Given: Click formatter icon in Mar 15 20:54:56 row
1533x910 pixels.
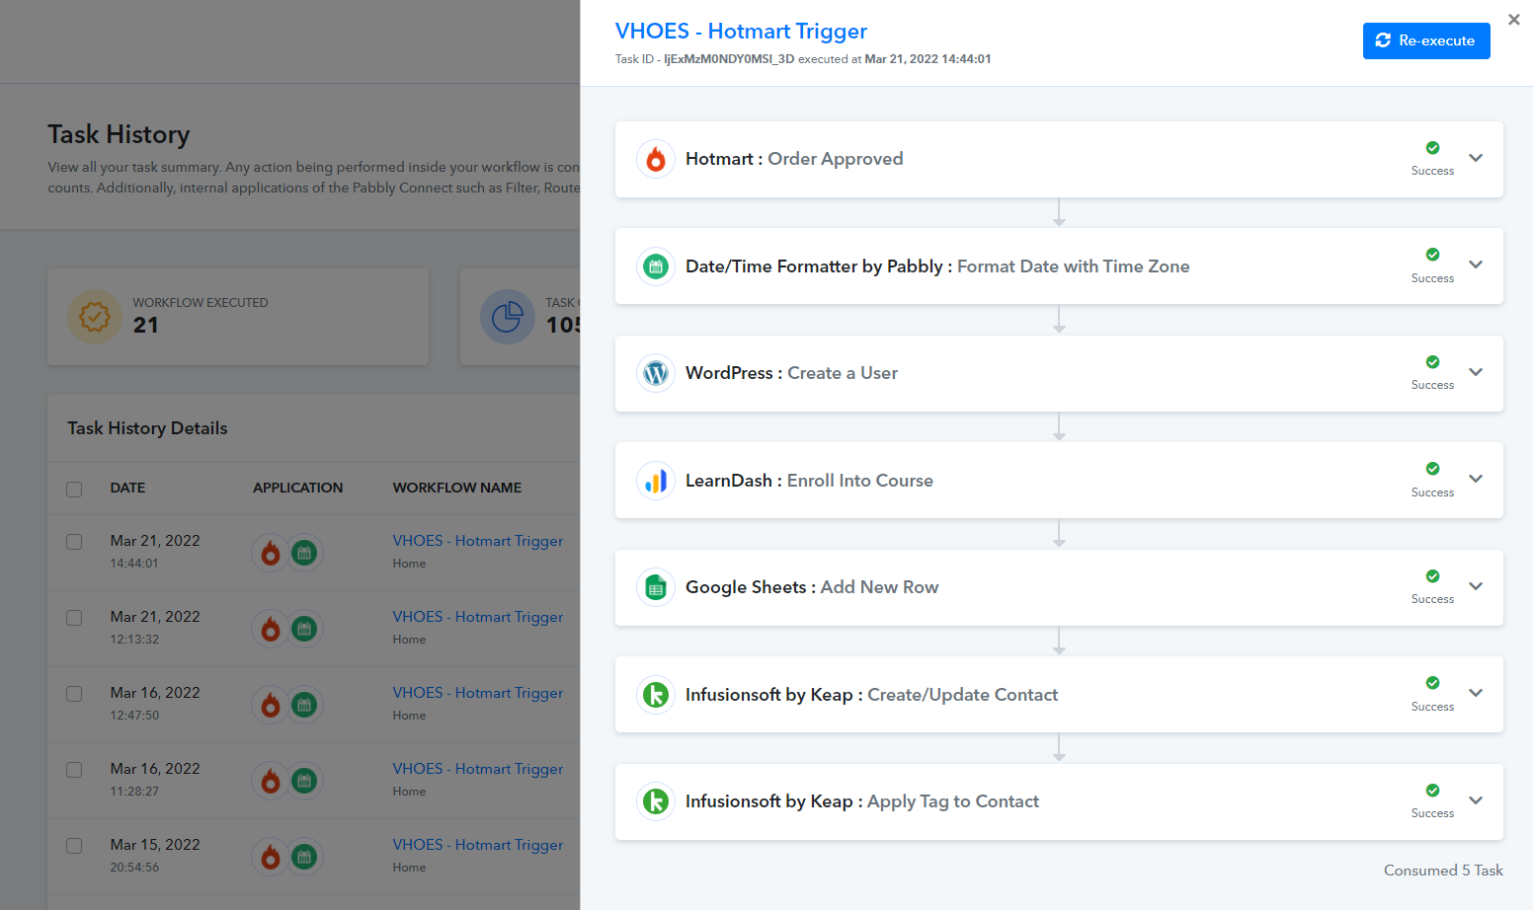Looking at the screenshot, I should (304, 857).
